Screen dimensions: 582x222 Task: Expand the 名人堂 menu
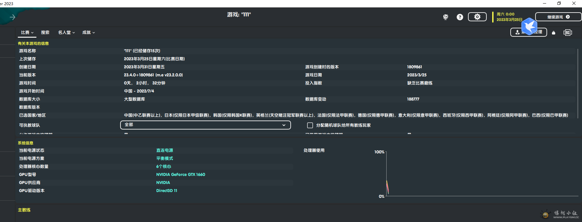(x=66, y=33)
